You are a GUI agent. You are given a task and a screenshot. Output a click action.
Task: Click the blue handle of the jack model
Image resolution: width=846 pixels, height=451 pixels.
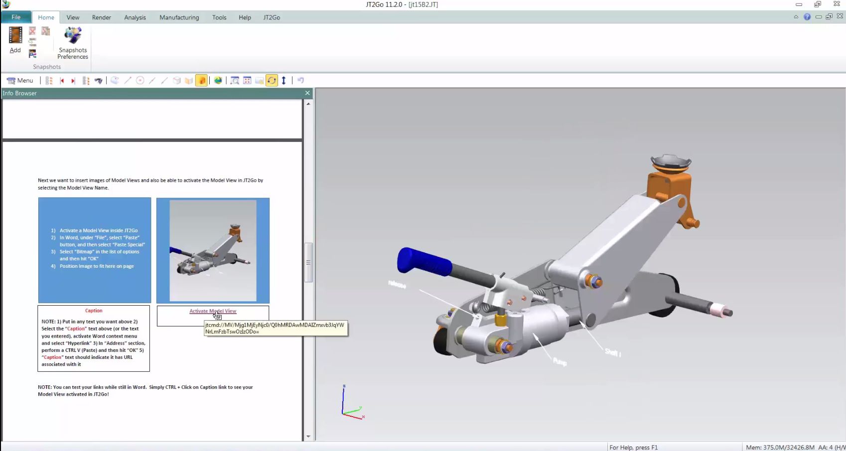point(423,262)
